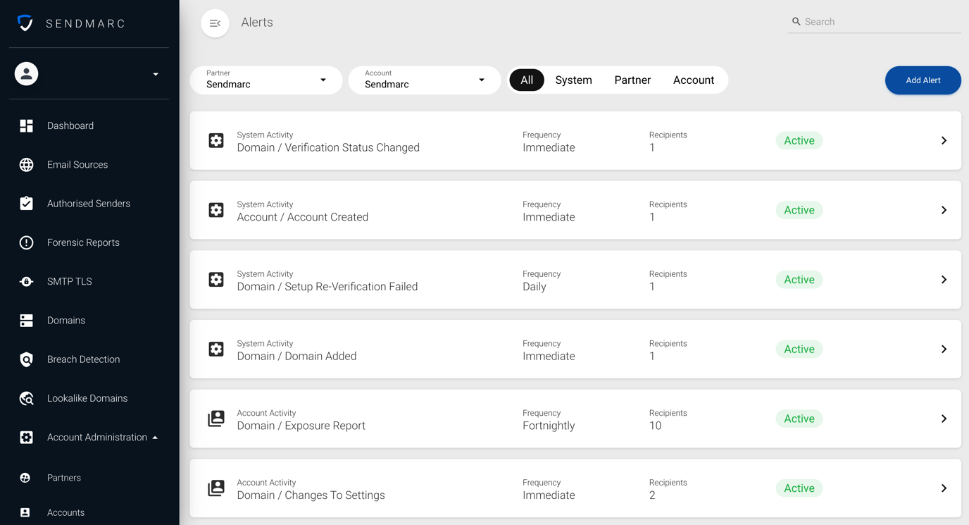Select Email Sources in the sidebar

[x=77, y=164]
